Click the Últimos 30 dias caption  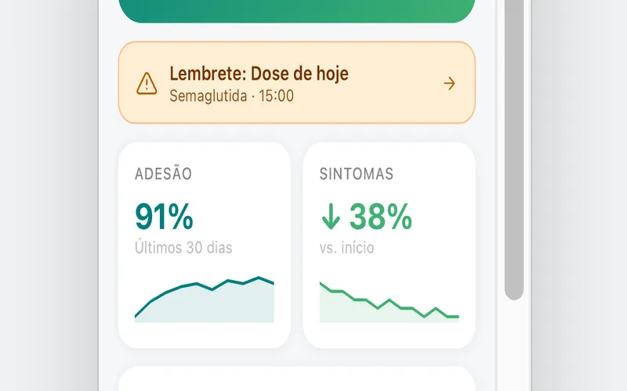[x=183, y=247]
